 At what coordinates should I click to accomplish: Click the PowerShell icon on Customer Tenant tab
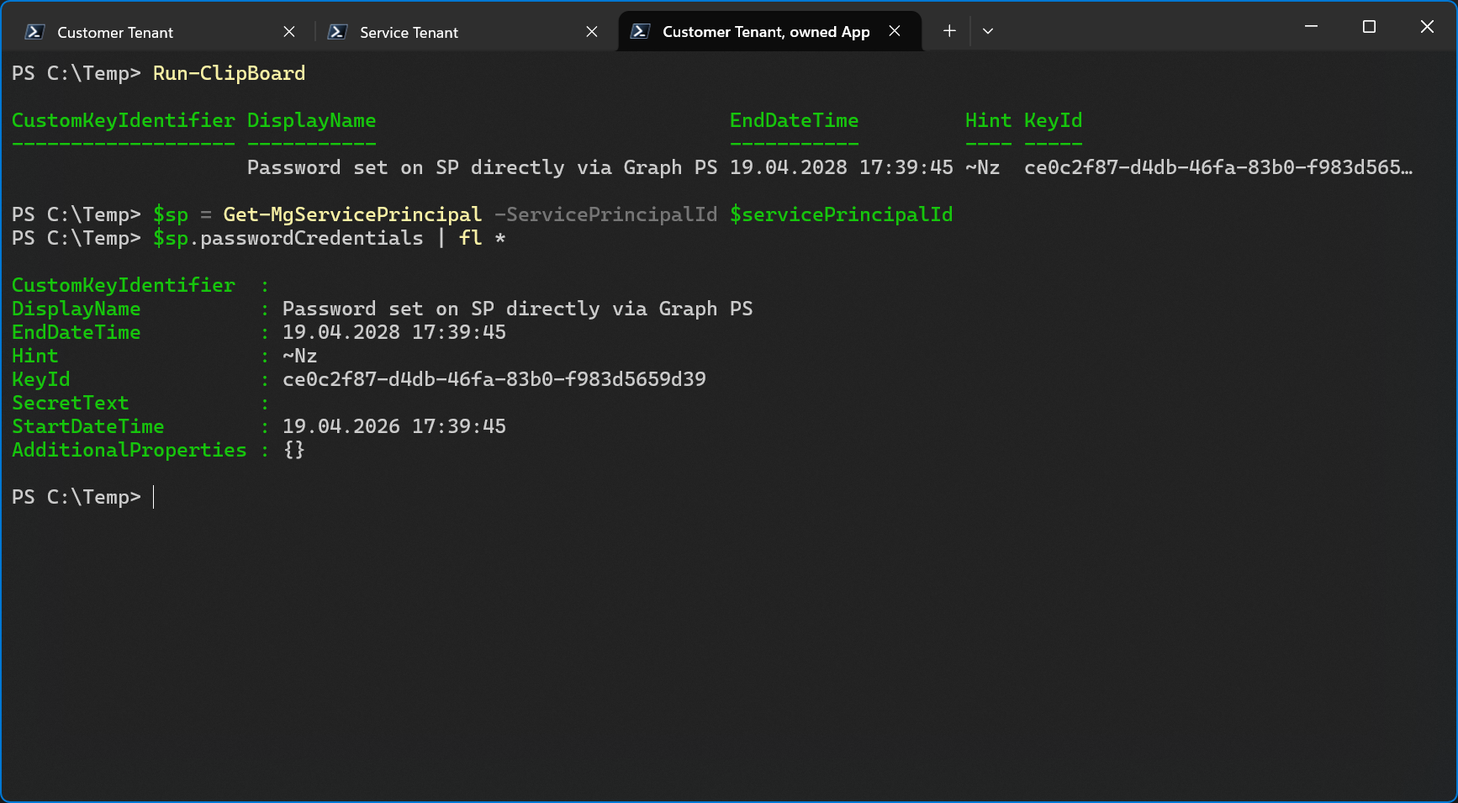(x=32, y=31)
